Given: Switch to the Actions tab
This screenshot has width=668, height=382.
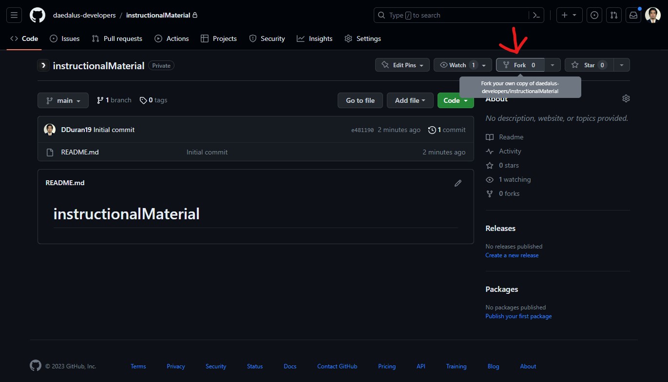Looking at the screenshot, I should tap(172, 38).
